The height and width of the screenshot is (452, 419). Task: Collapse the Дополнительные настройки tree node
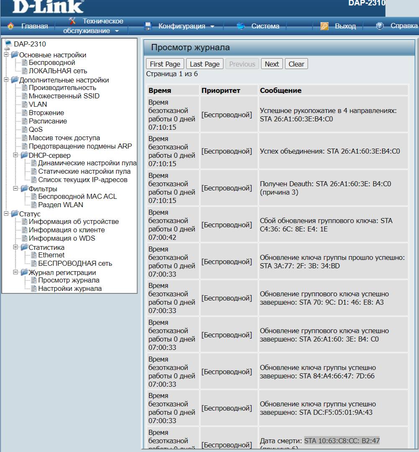pyautogui.click(x=6, y=80)
